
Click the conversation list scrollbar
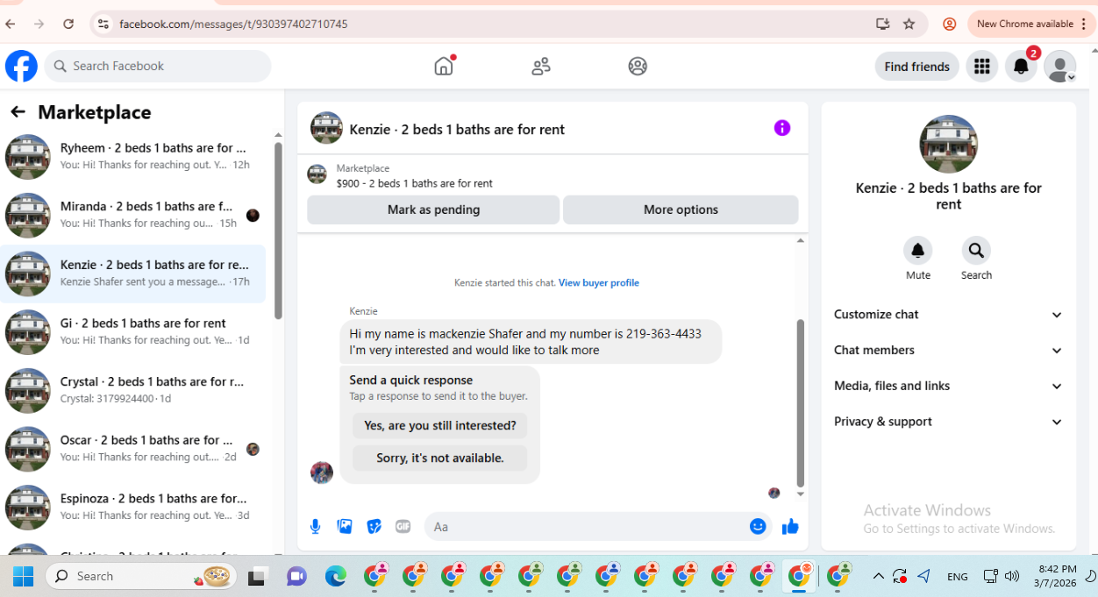coord(278,231)
